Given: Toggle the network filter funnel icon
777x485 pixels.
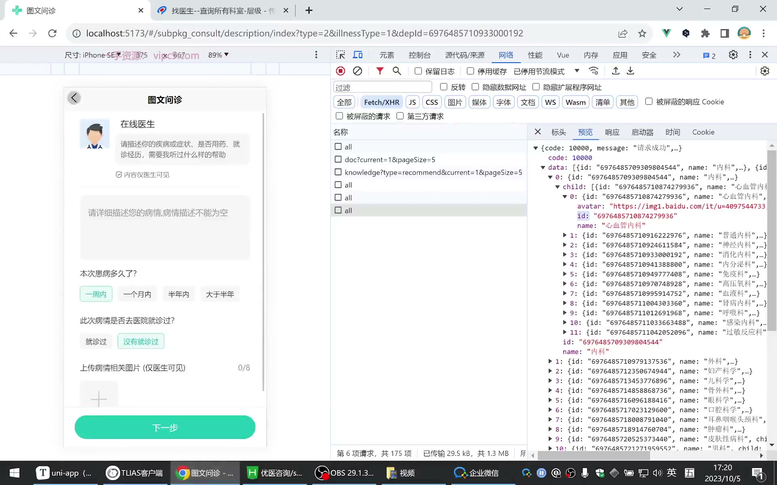Looking at the screenshot, I should click(x=380, y=71).
